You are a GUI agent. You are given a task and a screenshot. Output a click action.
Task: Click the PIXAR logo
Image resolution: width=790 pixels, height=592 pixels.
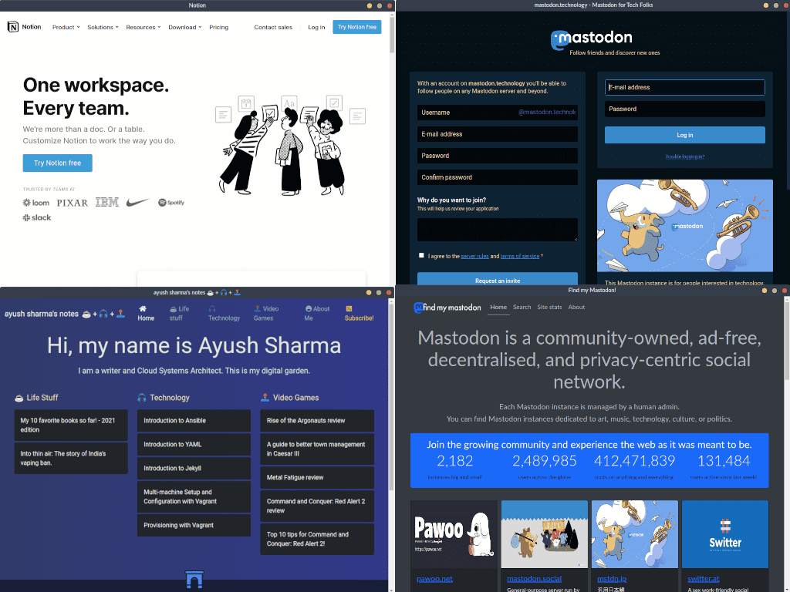[72, 203]
